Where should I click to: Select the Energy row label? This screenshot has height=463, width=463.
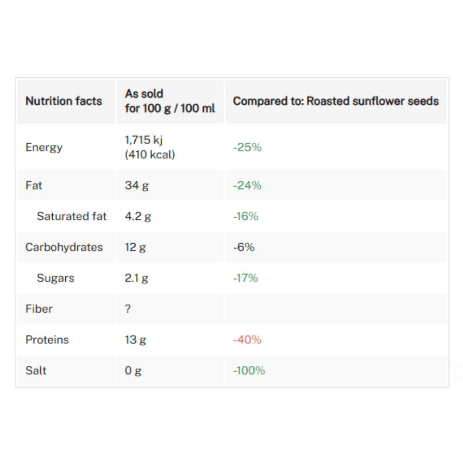click(44, 147)
